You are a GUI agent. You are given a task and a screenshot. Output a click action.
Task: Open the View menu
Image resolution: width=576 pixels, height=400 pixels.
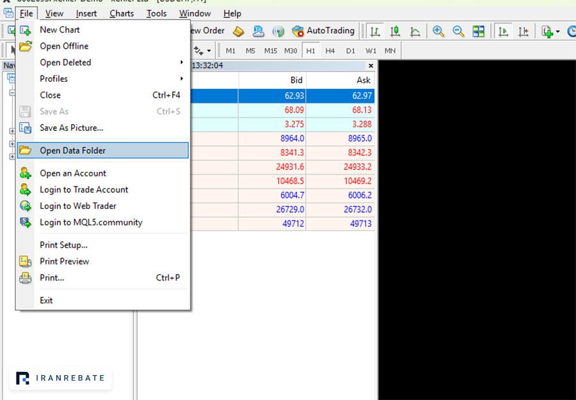click(x=54, y=13)
